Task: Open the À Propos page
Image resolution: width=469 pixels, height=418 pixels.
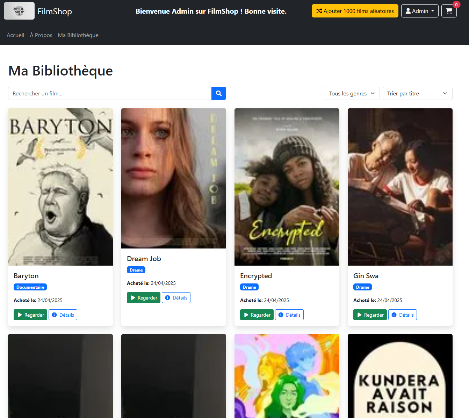Action: [41, 35]
